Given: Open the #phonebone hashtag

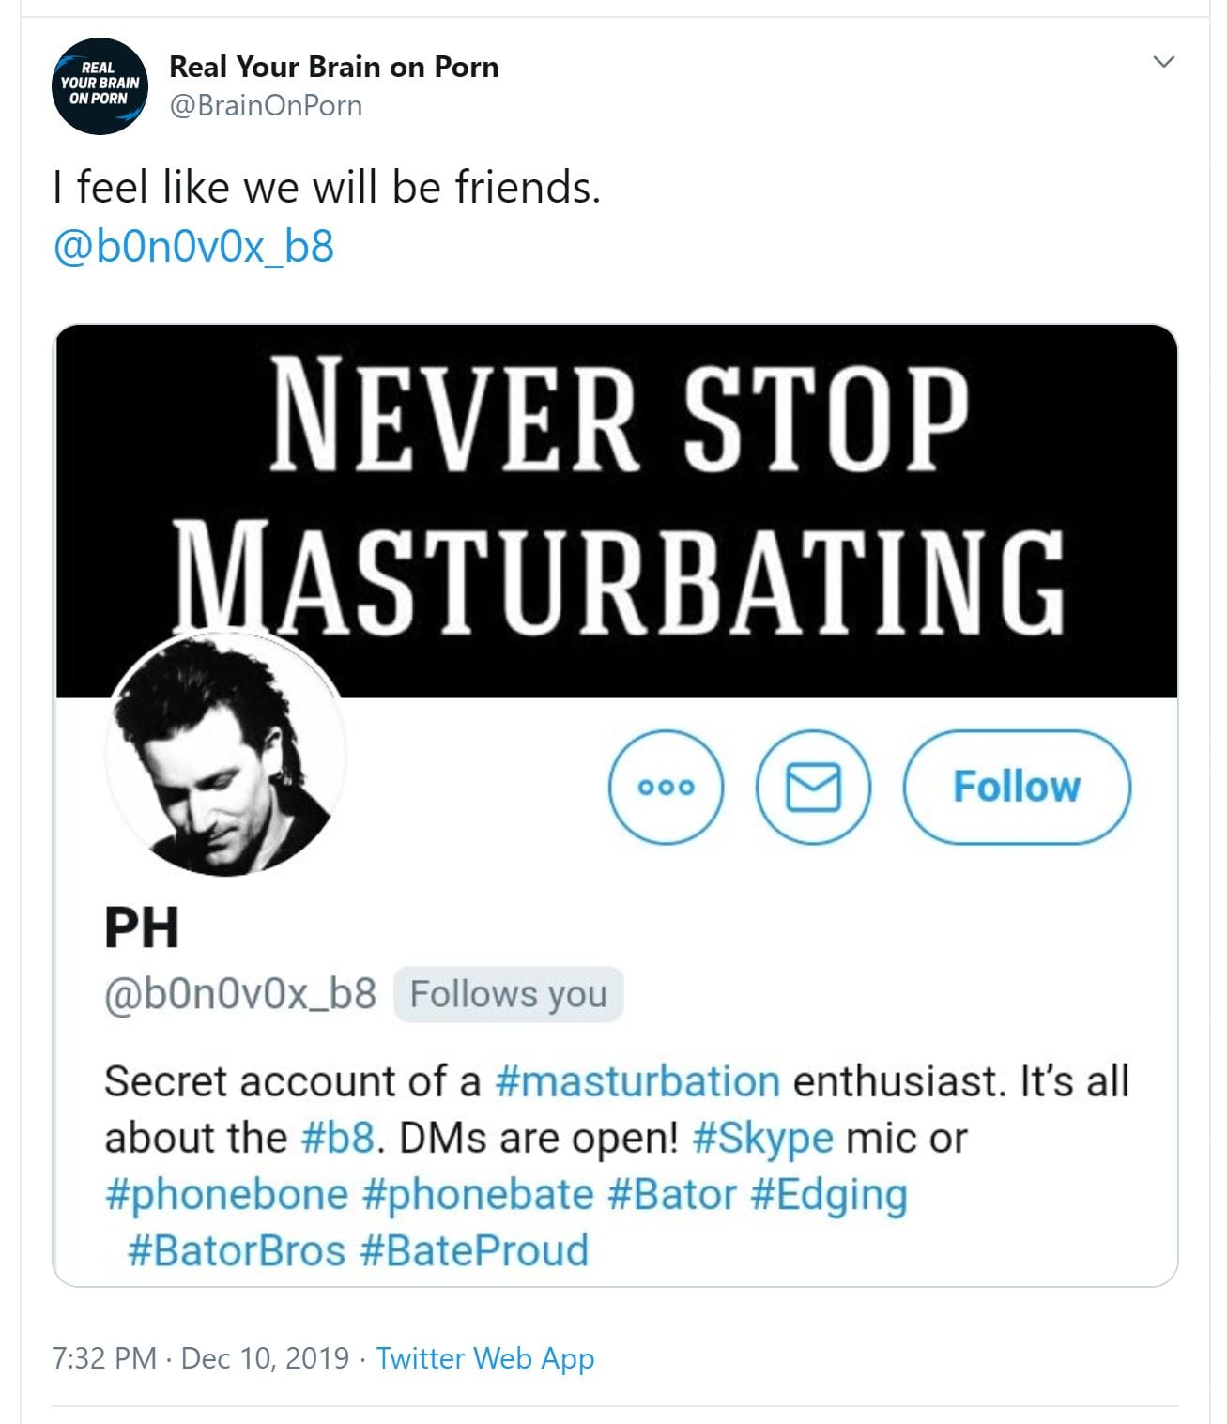Looking at the screenshot, I should (x=226, y=1194).
